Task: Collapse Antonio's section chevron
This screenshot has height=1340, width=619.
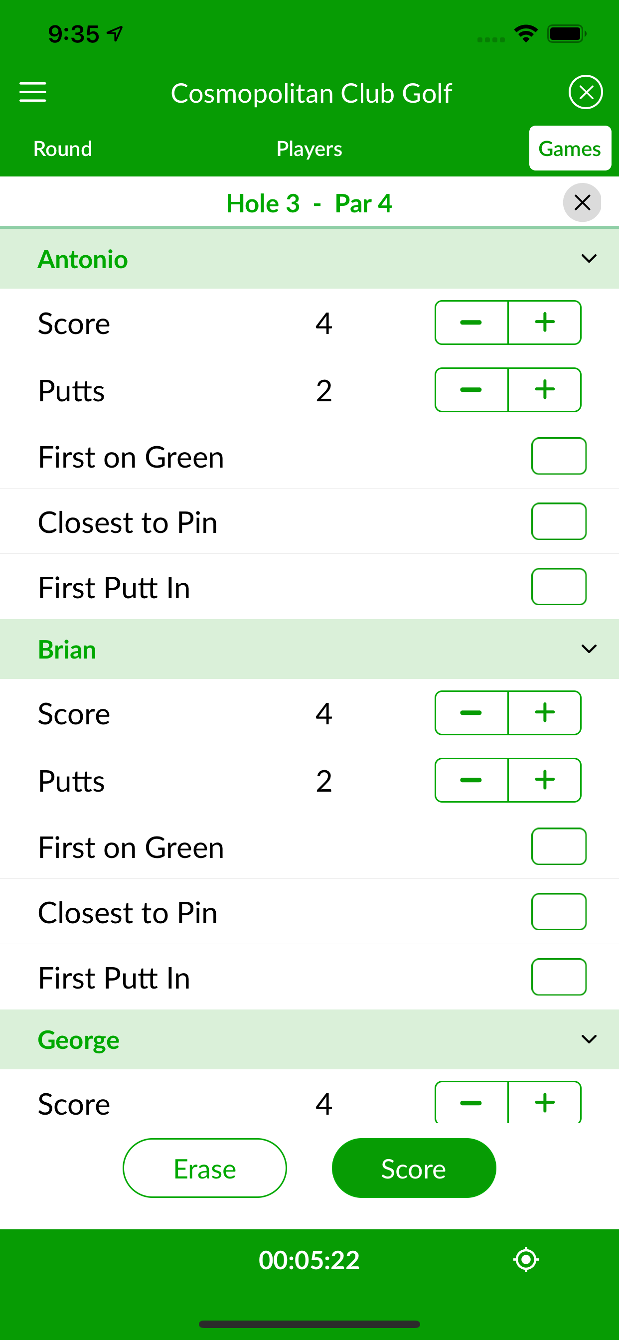Action: [588, 259]
